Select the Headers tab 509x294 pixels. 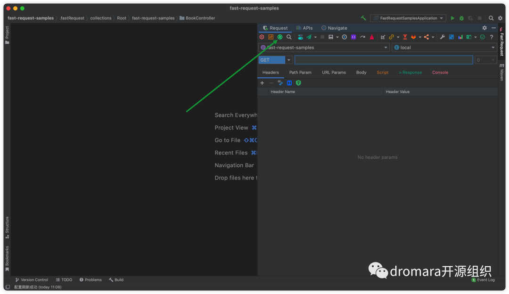pos(271,73)
